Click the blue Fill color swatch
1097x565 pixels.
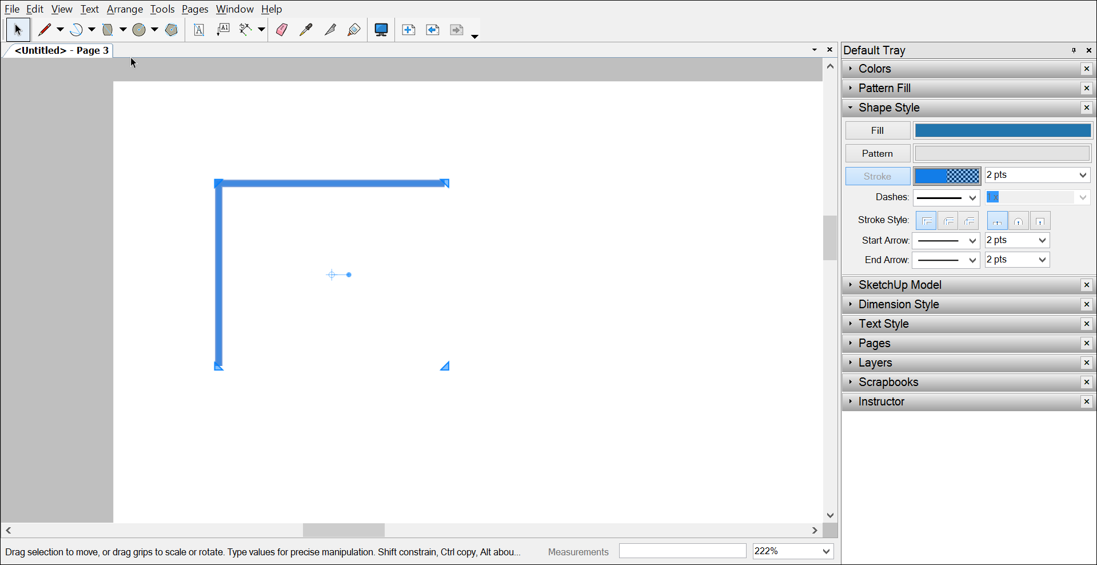click(1002, 130)
